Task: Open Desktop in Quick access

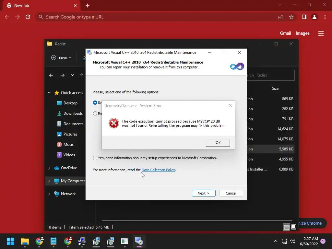Action: click(x=67, y=103)
